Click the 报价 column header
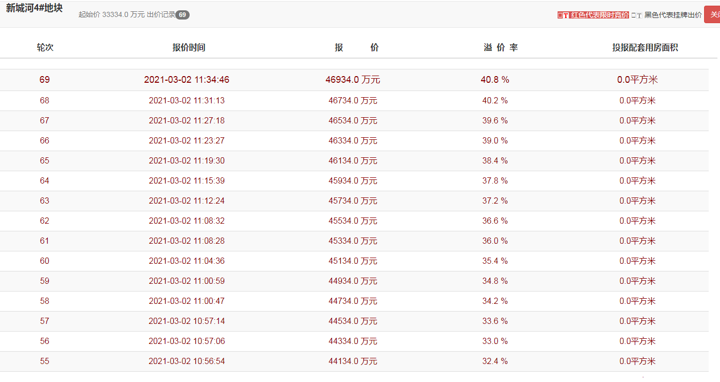720x382 pixels. click(357, 47)
